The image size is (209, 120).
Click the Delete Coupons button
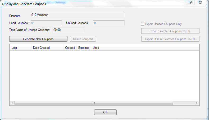tap(83, 39)
